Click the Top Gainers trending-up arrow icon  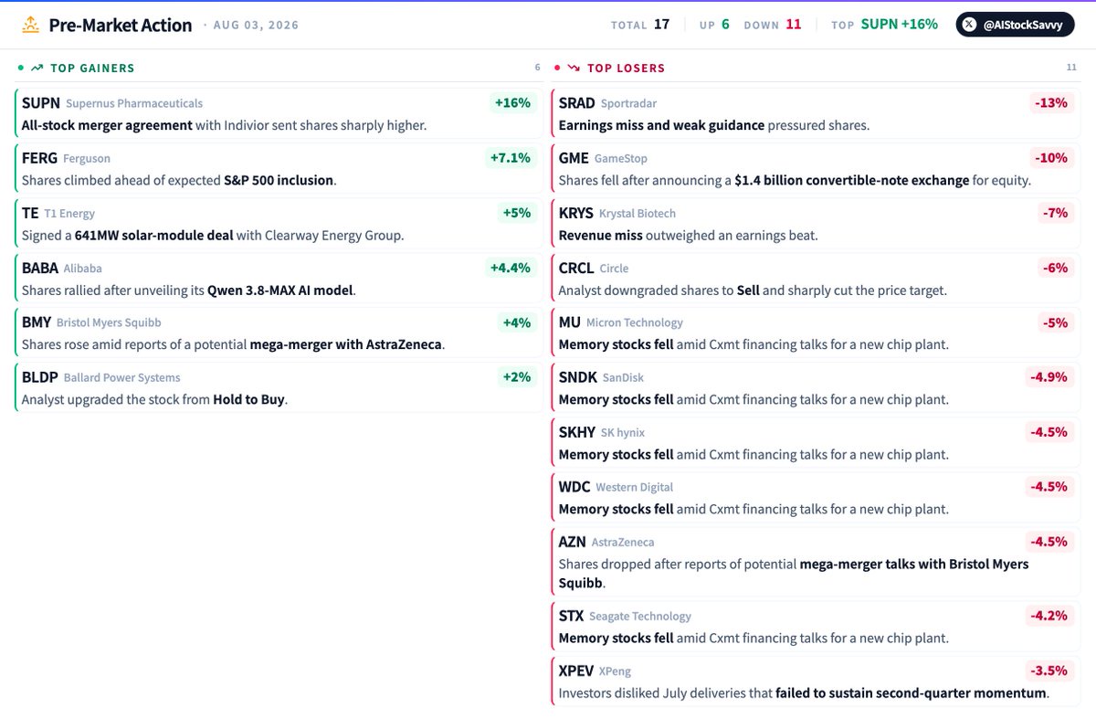37,68
